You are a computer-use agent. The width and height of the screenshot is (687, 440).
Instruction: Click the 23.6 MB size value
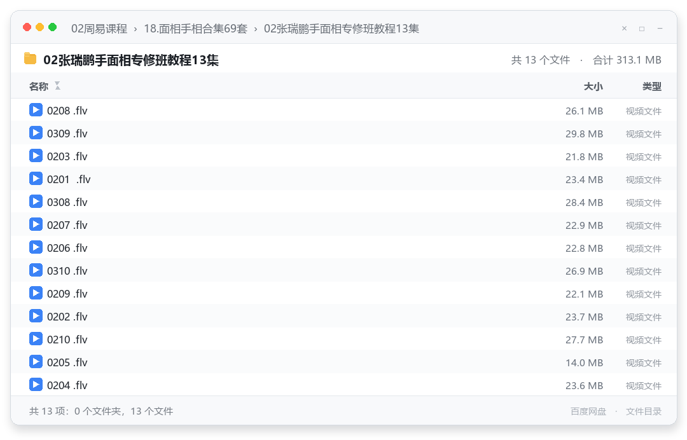click(584, 386)
